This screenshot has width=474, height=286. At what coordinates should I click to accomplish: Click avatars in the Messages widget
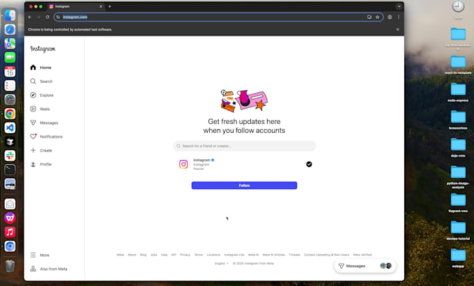click(385, 266)
